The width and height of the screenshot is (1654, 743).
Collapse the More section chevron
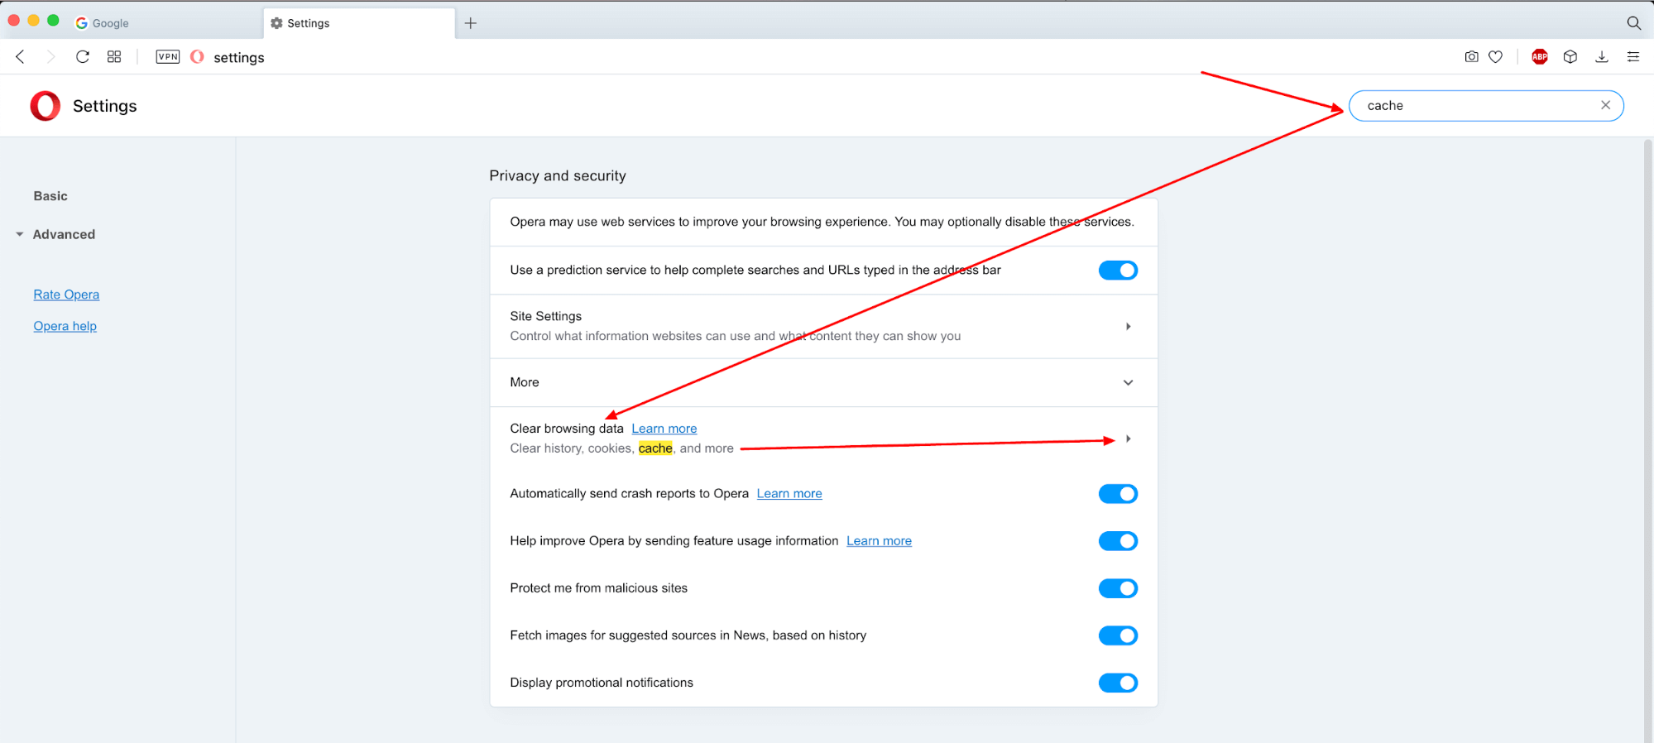point(1129,382)
